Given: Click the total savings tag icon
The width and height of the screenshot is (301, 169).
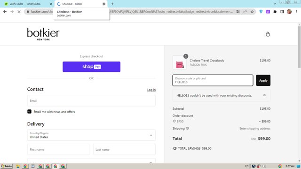Looking at the screenshot, I should pyautogui.click(x=174, y=148).
